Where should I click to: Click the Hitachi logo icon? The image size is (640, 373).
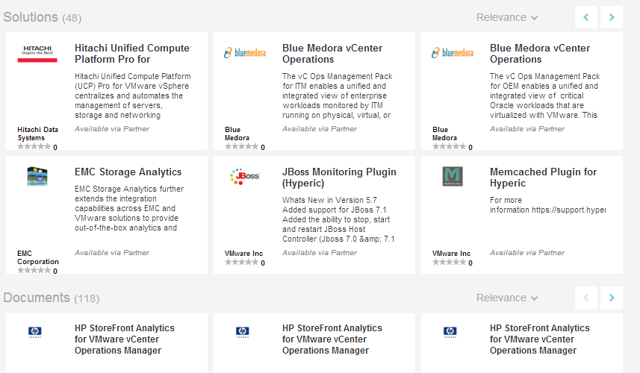point(37,53)
